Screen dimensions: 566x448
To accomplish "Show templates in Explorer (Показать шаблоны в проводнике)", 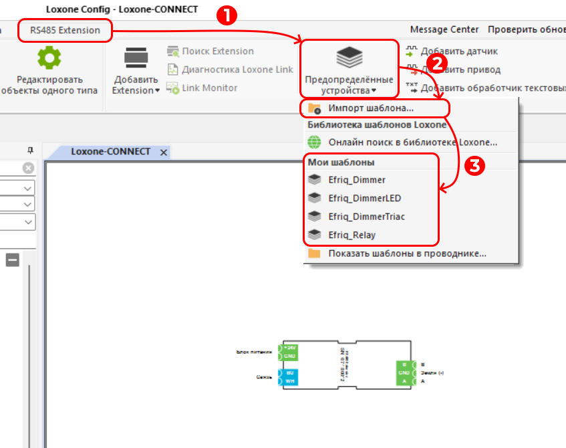I will 406,253.
